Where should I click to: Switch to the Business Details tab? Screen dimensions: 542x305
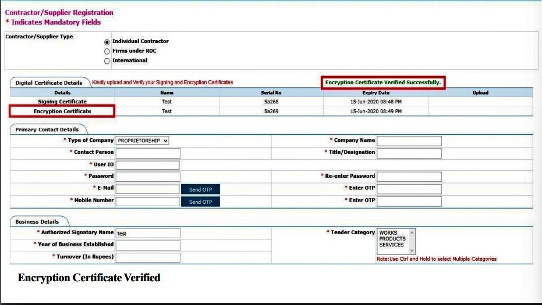pyautogui.click(x=37, y=221)
